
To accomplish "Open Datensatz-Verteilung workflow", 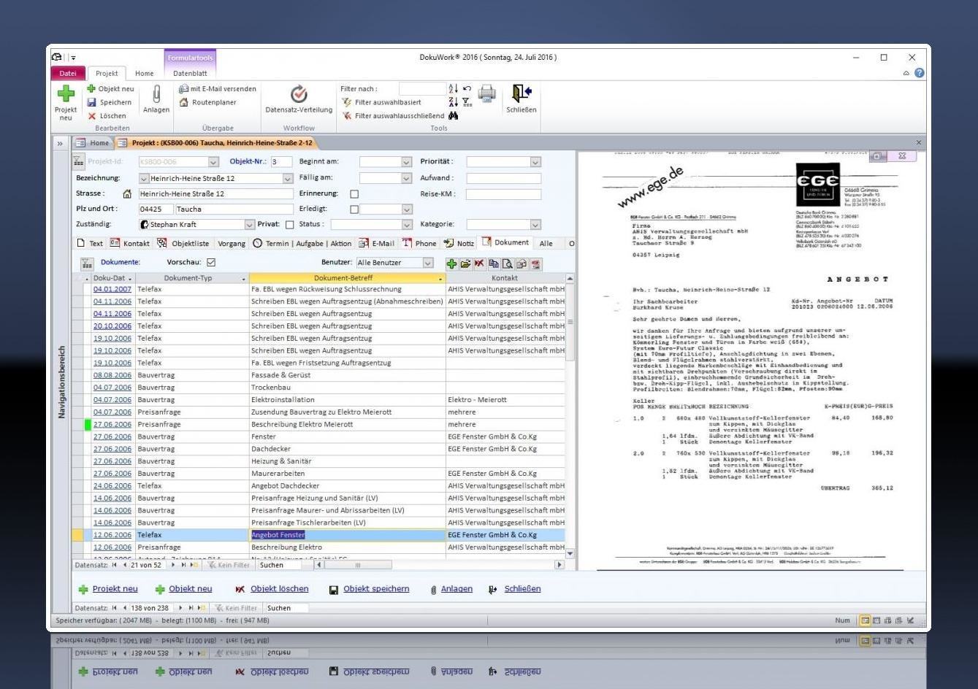I will coord(299,99).
